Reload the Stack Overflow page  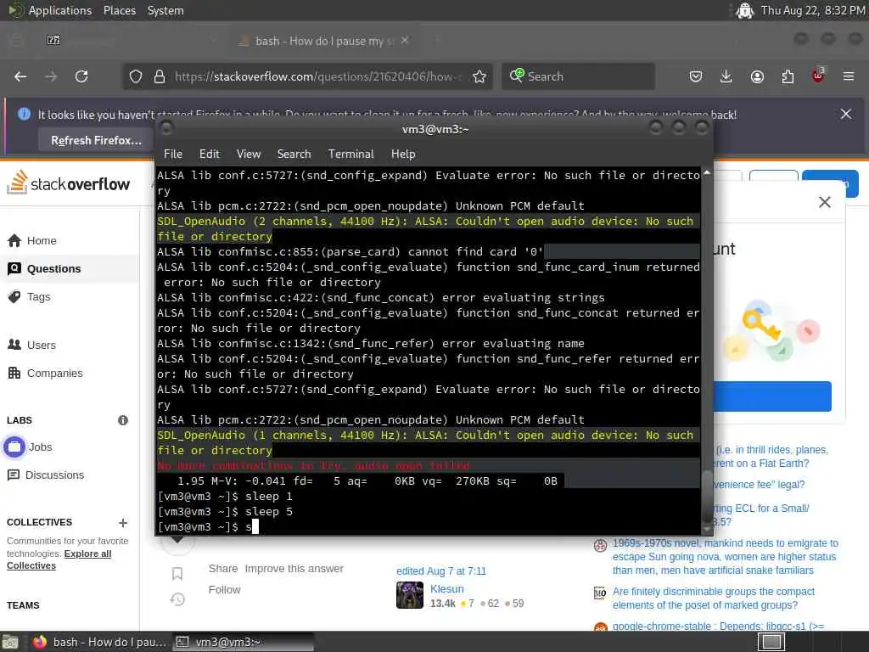[81, 76]
